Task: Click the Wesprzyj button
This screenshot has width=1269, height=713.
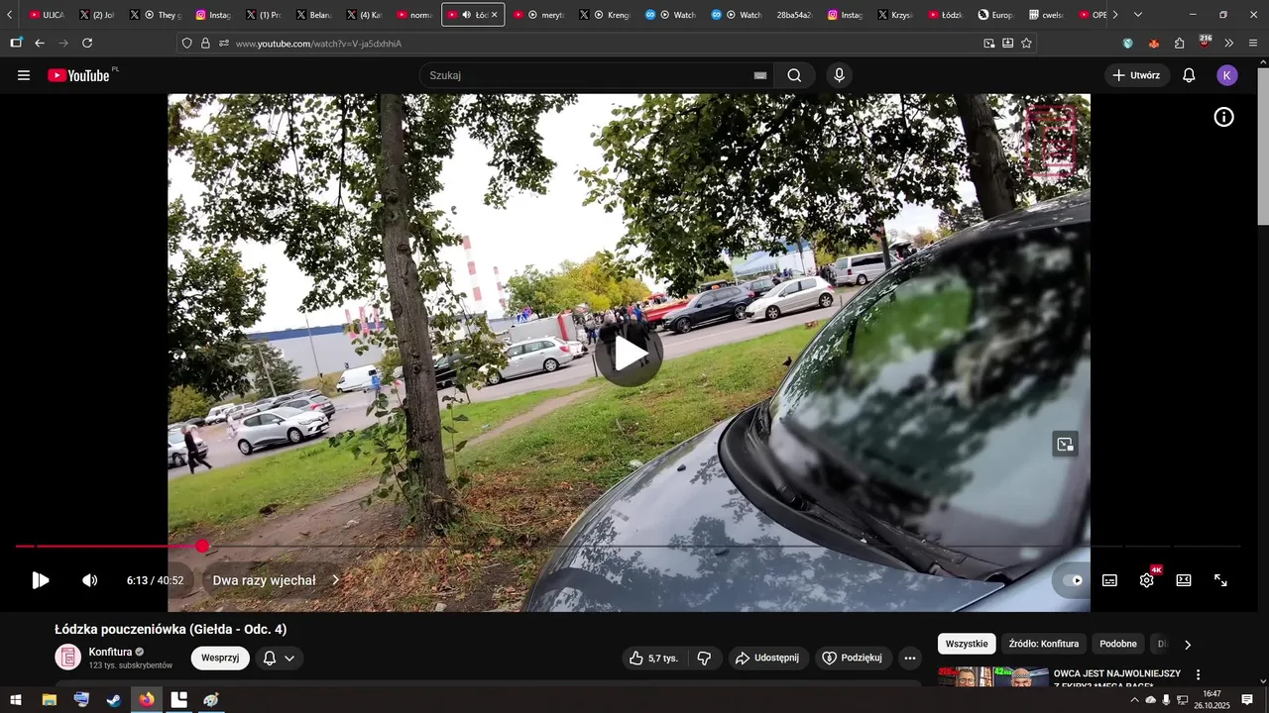Action: tap(220, 658)
